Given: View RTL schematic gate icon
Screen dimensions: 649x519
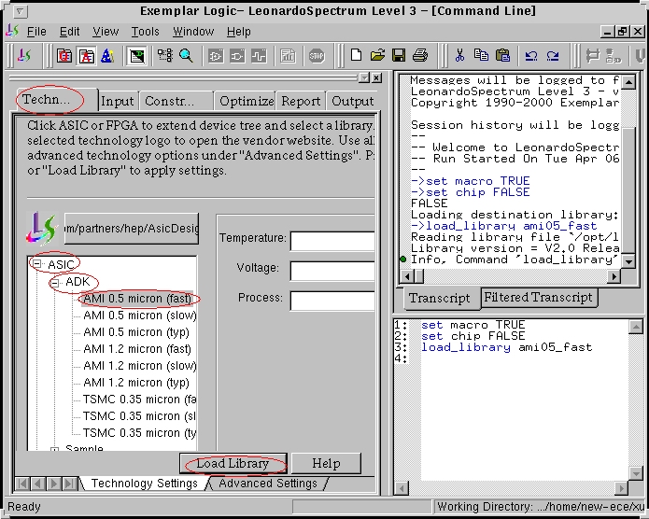Looking at the screenshot, I should [216, 55].
